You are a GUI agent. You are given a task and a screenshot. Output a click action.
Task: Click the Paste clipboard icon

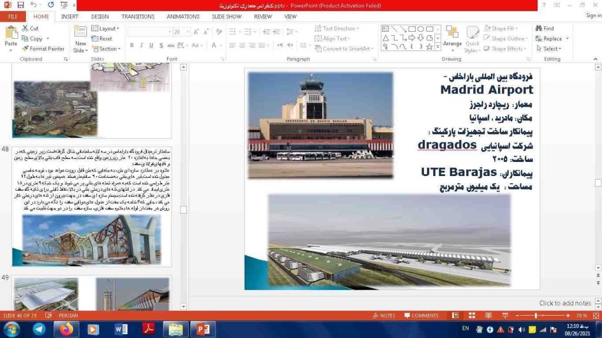click(11, 33)
